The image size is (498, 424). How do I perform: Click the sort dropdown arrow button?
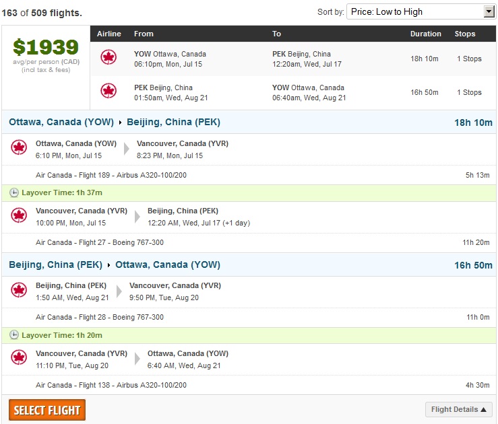(x=489, y=11)
